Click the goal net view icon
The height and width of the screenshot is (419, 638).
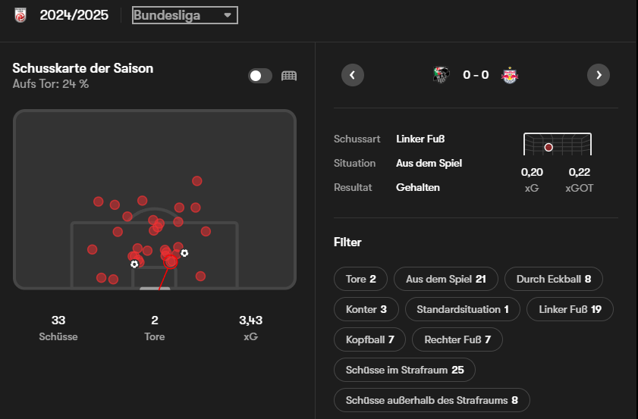288,76
